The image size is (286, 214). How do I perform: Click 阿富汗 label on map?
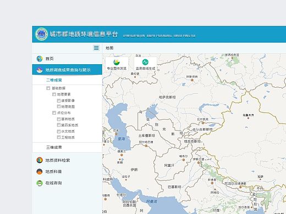[169, 166]
